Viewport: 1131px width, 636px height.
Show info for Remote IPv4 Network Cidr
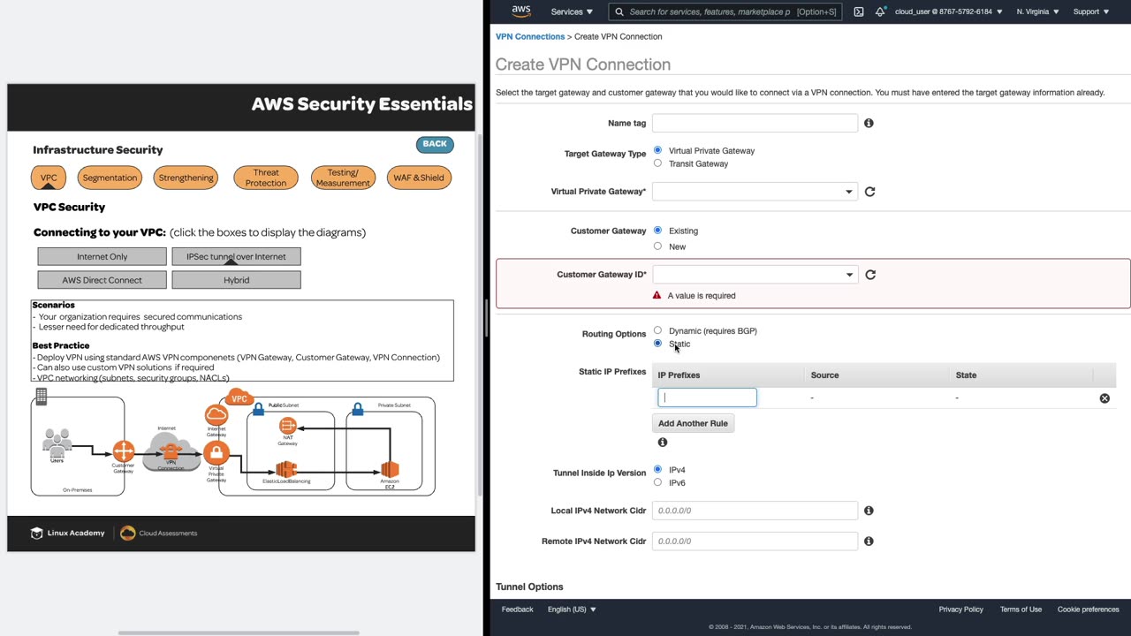click(869, 541)
